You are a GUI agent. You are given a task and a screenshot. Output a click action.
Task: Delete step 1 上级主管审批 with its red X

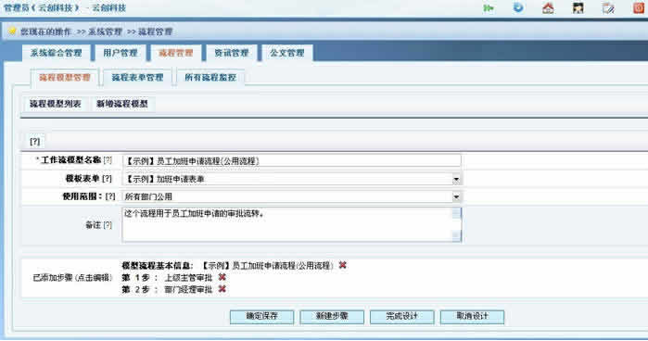pyautogui.click(x=222, y=277)
